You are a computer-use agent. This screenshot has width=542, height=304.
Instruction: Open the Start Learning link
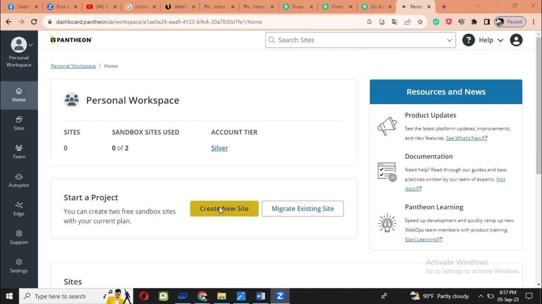tap(423, 239)
